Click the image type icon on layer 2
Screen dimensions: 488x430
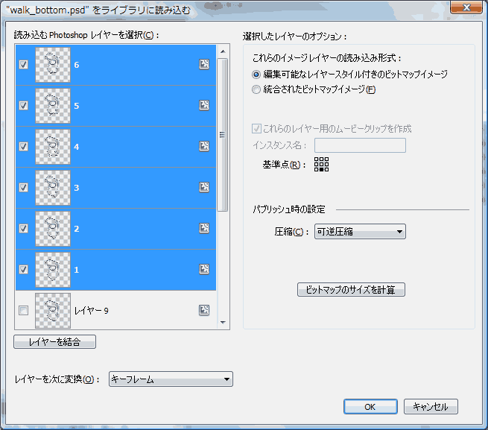pyautogui.click(x=204, y=229)
